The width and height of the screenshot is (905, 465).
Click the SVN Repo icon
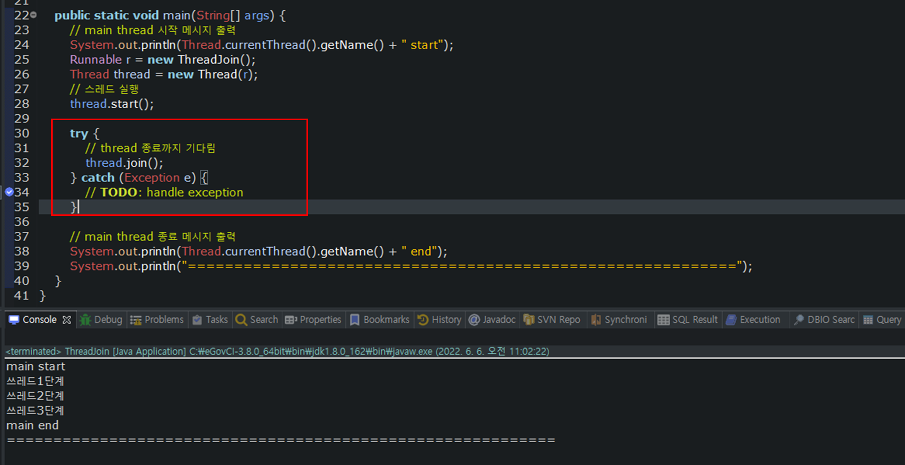tap(529, 320)
